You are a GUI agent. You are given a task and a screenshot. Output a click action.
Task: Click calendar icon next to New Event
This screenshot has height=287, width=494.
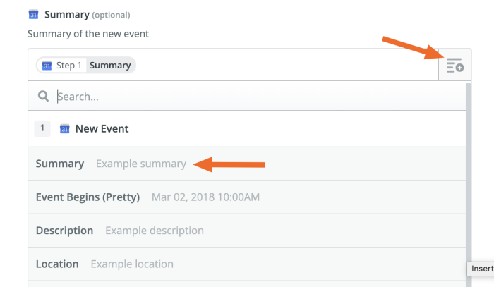(65, 129)
